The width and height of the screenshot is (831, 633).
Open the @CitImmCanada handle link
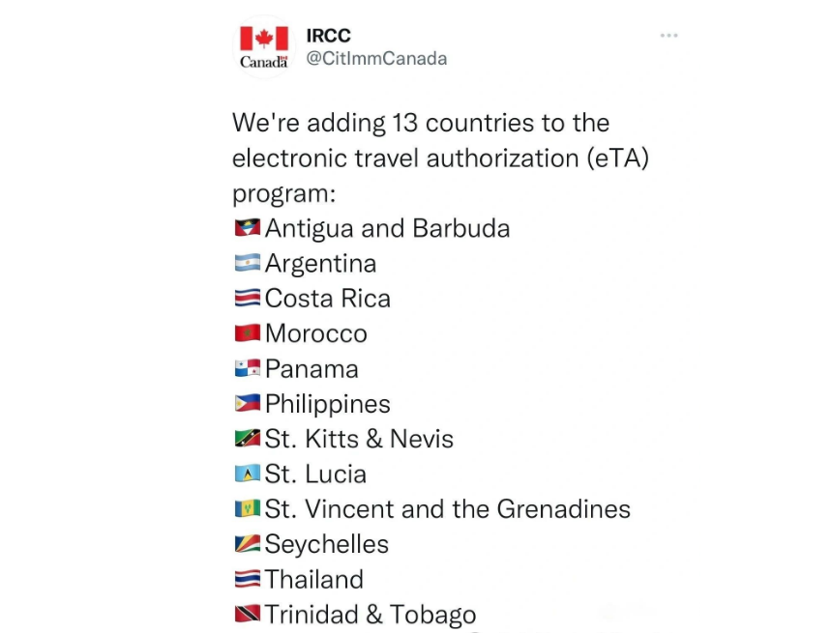tap(376, 58)
